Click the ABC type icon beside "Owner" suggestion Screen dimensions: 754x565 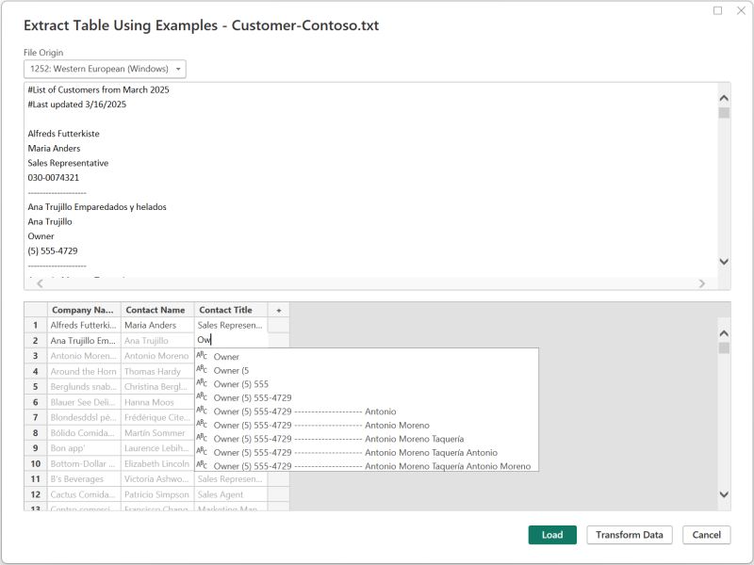click(204, 357)
